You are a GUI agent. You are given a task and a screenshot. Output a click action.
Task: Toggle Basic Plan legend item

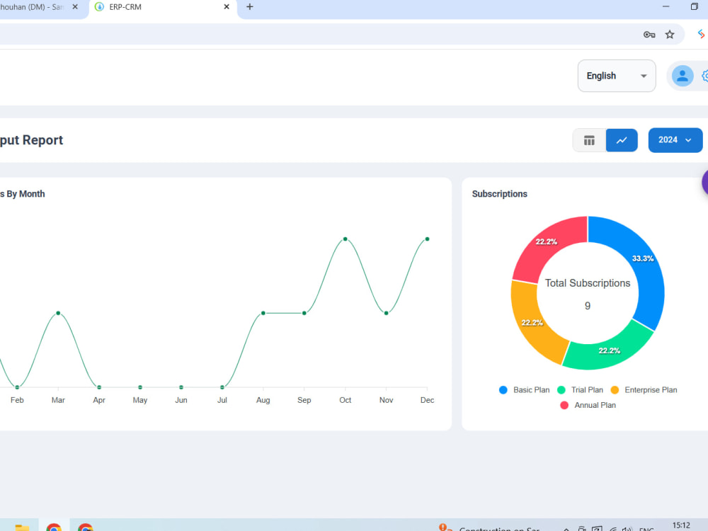(x=524, y=389)
